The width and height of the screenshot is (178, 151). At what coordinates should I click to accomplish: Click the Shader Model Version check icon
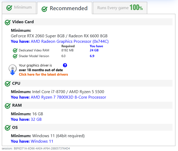pyautogui.click(x=15, y=56)
